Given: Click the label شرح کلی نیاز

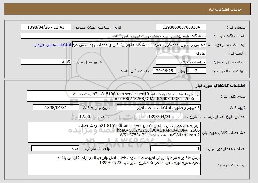Looking at the screenshot, I should 233,97.
